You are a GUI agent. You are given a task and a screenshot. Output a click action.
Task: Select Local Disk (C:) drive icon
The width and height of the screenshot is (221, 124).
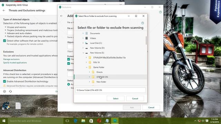(87, 43)
